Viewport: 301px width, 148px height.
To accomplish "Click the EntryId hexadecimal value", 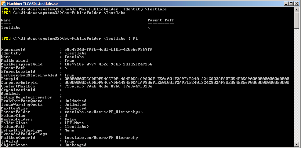I will pos(177,79).
